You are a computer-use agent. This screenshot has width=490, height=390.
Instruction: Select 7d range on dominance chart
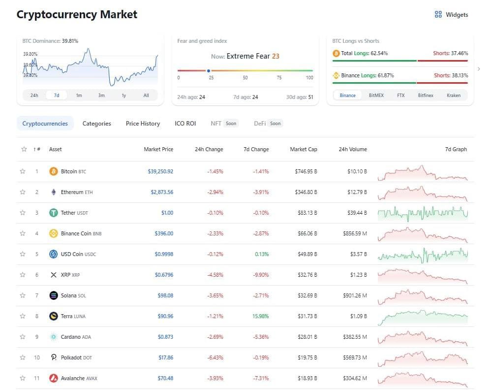[57, 96]
